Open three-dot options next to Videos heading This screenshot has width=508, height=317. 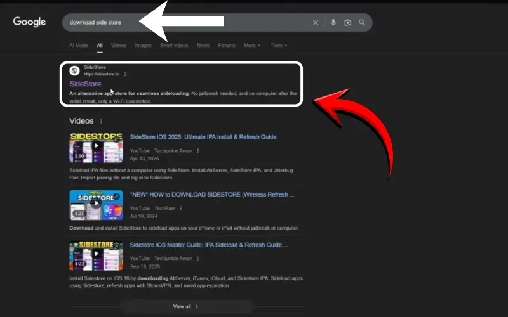(x=101, y=121)
